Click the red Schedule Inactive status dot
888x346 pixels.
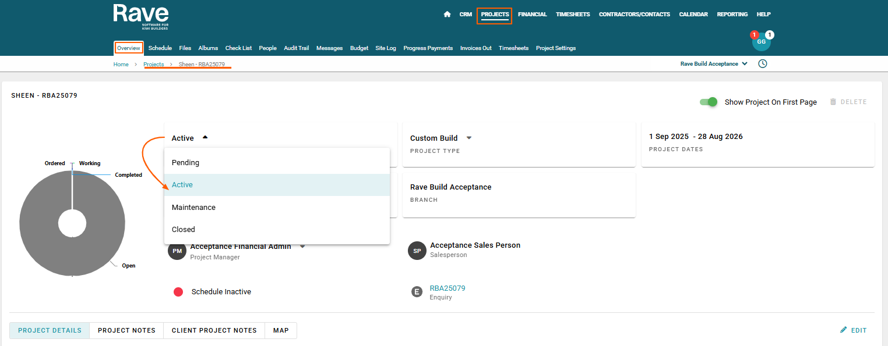[178, 292]
